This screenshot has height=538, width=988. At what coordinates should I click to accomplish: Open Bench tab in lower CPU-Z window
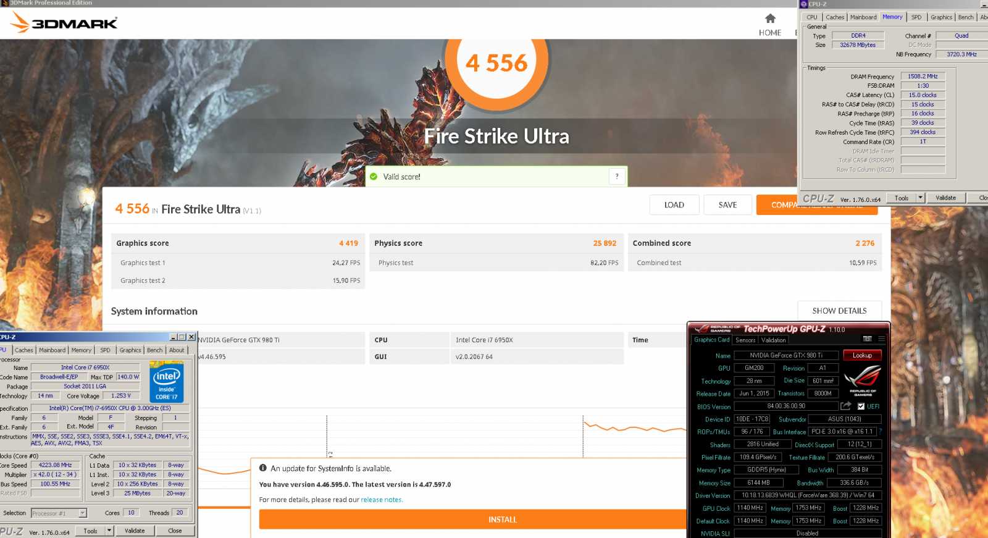(154, 350)
